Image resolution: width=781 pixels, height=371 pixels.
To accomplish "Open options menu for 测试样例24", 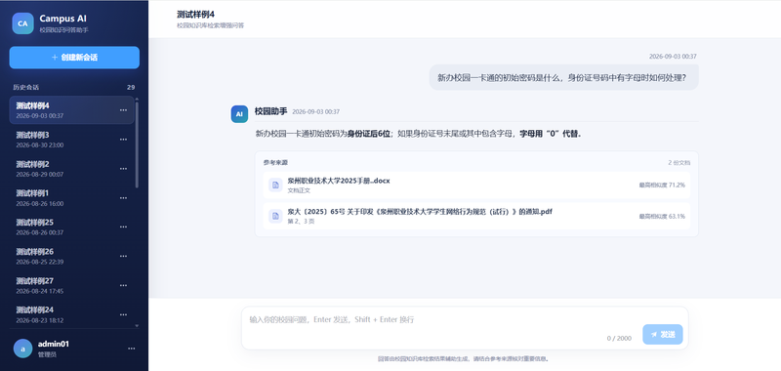I will 123,314.
